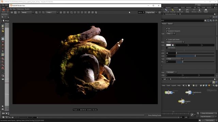Screen dimensions: 218x122
Task: Open color picker wheel icon beside swatch
Action: [173, 45]
